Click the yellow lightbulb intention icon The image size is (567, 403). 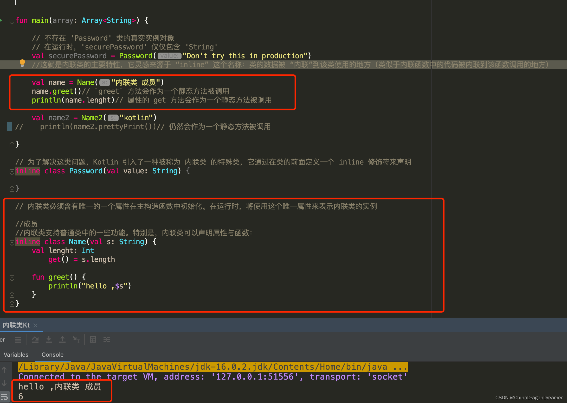point(22,63)
